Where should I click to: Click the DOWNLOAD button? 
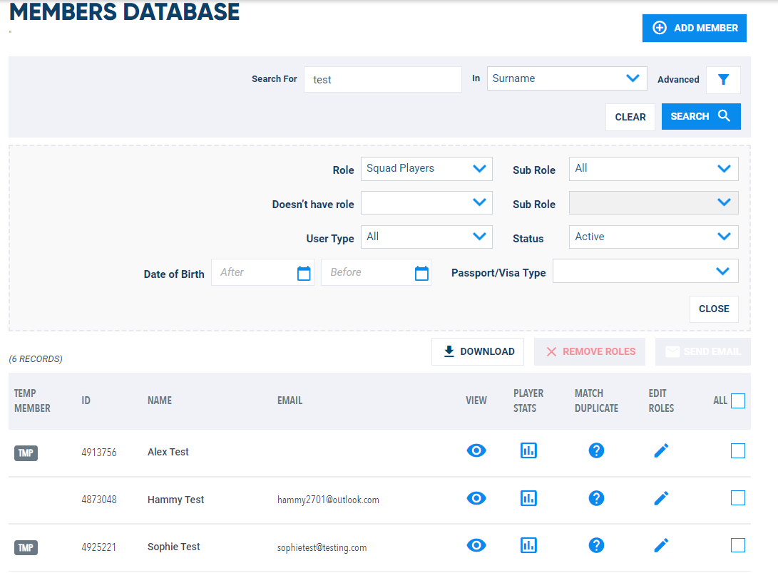pyautogui.click(x=478, y=351)
